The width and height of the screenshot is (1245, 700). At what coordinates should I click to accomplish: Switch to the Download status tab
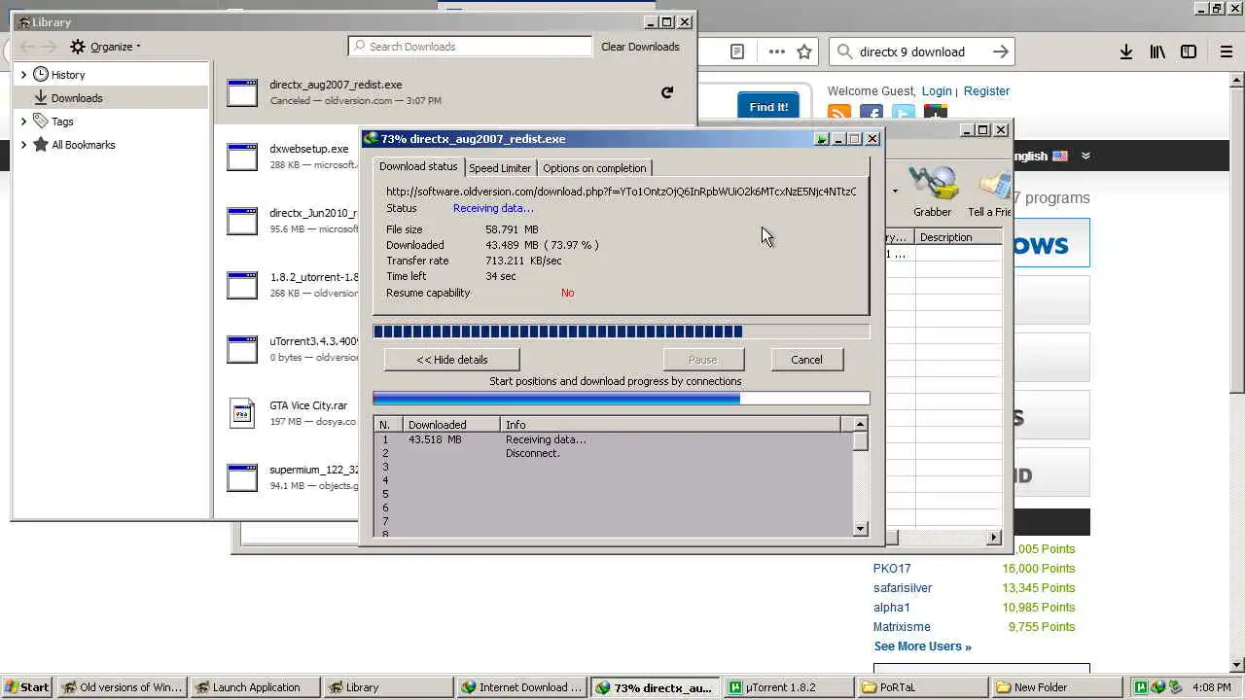(x=418, y=166)
